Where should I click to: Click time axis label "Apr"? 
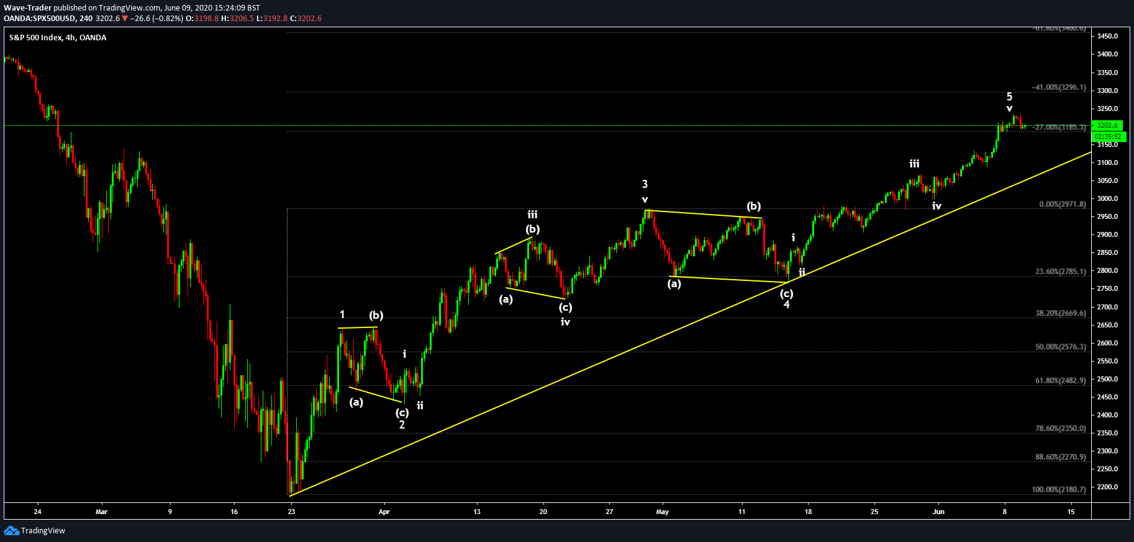[384, 512]
